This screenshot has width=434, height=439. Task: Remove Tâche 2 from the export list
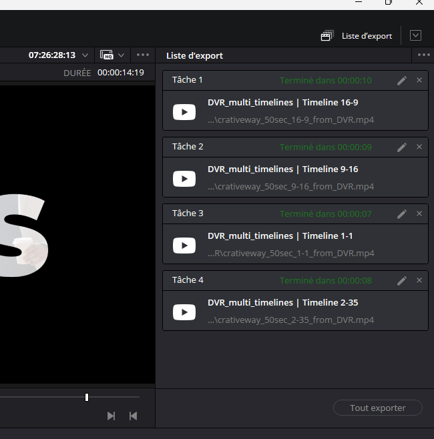(x=419, y=147)
